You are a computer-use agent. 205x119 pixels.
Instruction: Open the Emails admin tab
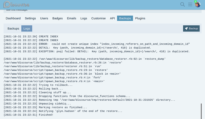pyautogui.click(x=72, y=18)
